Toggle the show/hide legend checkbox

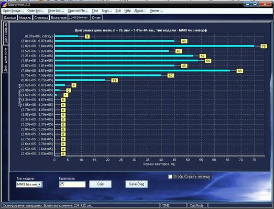pos(170,177)
